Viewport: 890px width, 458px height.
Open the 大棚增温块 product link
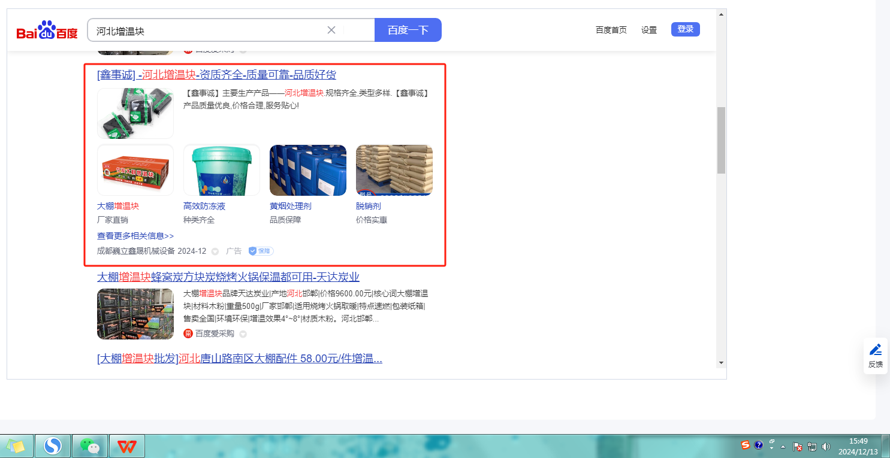pyautogui.click(x=118, y=206)
